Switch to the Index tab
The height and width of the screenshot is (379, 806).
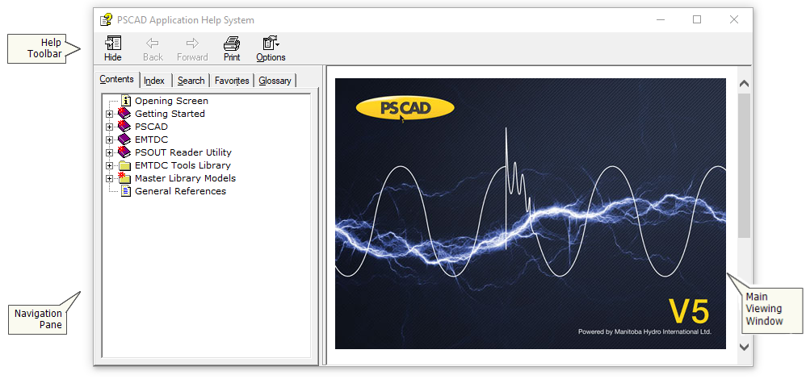[154, 81]
